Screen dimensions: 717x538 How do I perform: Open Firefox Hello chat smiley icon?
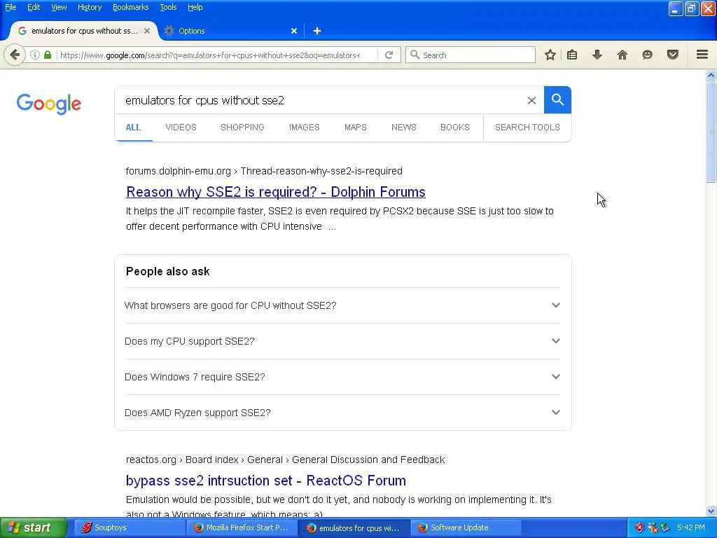pyautogui.click(x=647, y=55)
